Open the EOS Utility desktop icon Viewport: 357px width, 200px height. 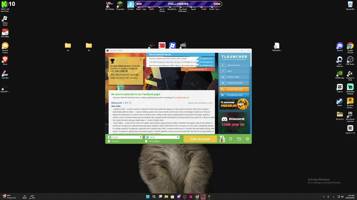coord(5,33)
